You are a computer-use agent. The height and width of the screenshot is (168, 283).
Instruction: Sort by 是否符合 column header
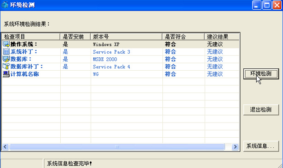click(x=183, y=37)
